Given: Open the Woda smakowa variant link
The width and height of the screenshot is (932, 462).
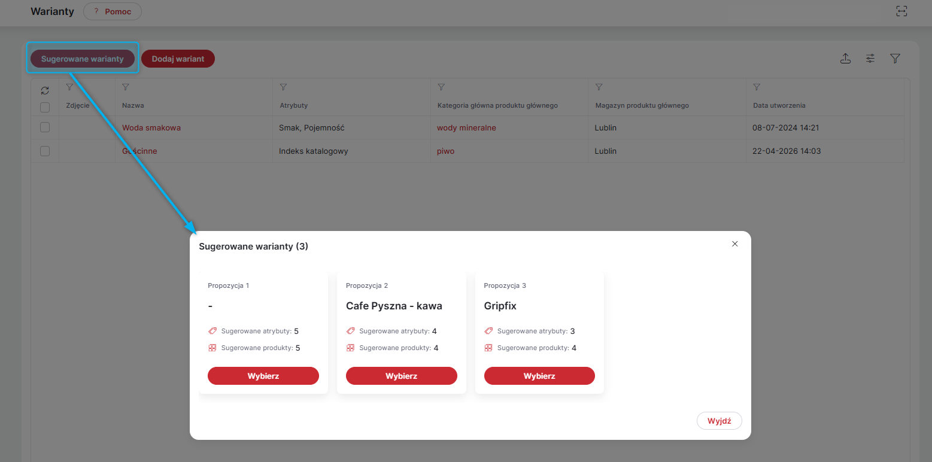Looking at the screenshot, I should (x=151, y=127).
